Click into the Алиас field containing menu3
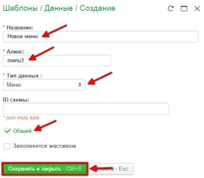204x178 pixels. [x=57, y=61]
